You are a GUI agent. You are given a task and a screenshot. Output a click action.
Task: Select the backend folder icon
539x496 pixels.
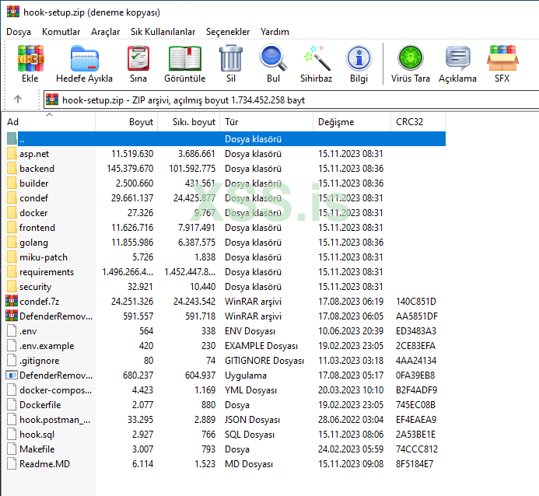pos(12,168)
